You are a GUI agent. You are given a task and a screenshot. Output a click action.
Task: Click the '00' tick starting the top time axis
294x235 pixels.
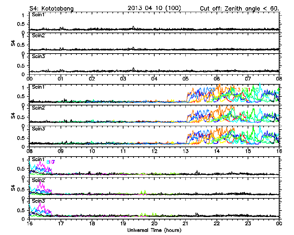tap(29, 79)
